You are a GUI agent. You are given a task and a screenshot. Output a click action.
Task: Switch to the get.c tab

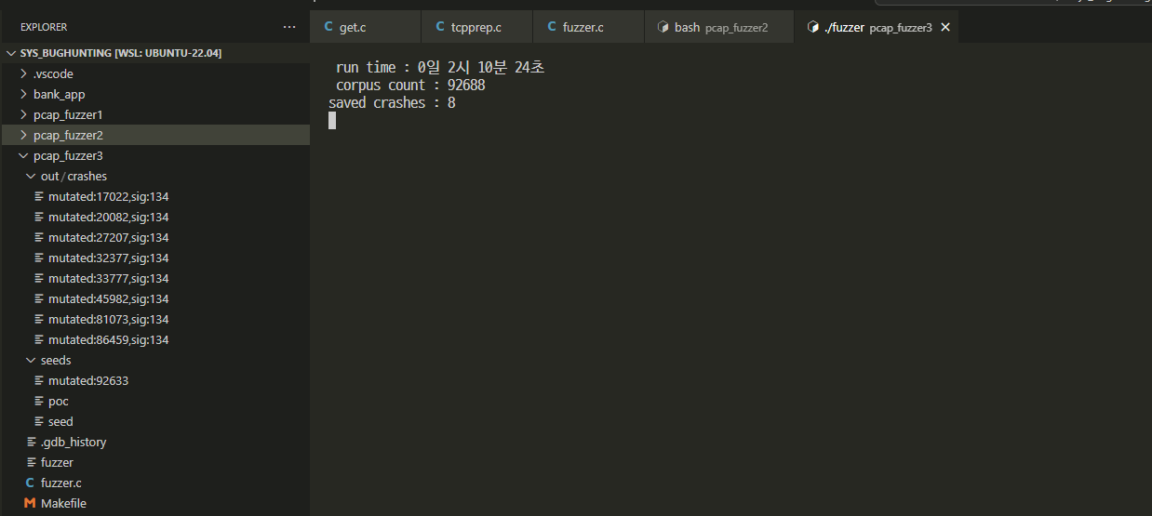pyautogui.click(x=366, y=27)
